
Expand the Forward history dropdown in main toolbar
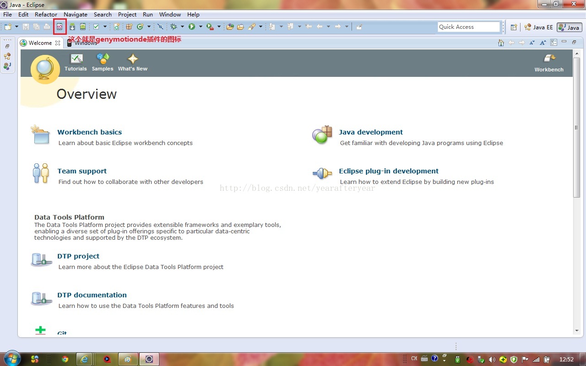[347, 27]
